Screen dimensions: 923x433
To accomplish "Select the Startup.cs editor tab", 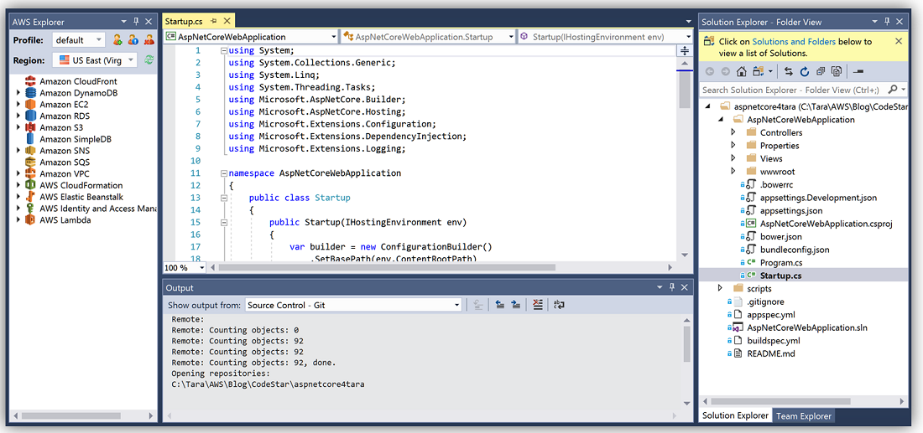I will (183, 20).
